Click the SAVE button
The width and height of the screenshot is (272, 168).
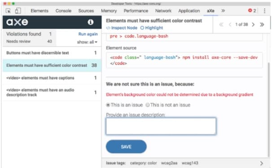pyautogui.click(x=126, y=147)
